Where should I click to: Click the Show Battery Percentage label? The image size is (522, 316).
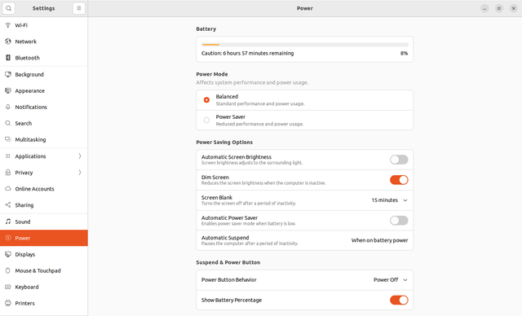(x=232, y=300)
